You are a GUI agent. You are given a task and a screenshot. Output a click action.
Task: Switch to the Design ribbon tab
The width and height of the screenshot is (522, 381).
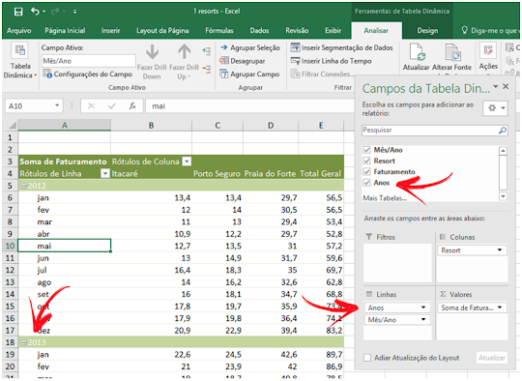pyautogui.click(x=427, y=31)
